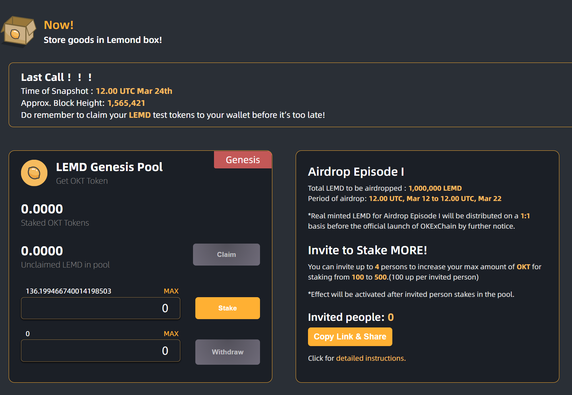Click the orange Now! heading
The width and height of the screenshot is (572, 395).
coord(59,25)
